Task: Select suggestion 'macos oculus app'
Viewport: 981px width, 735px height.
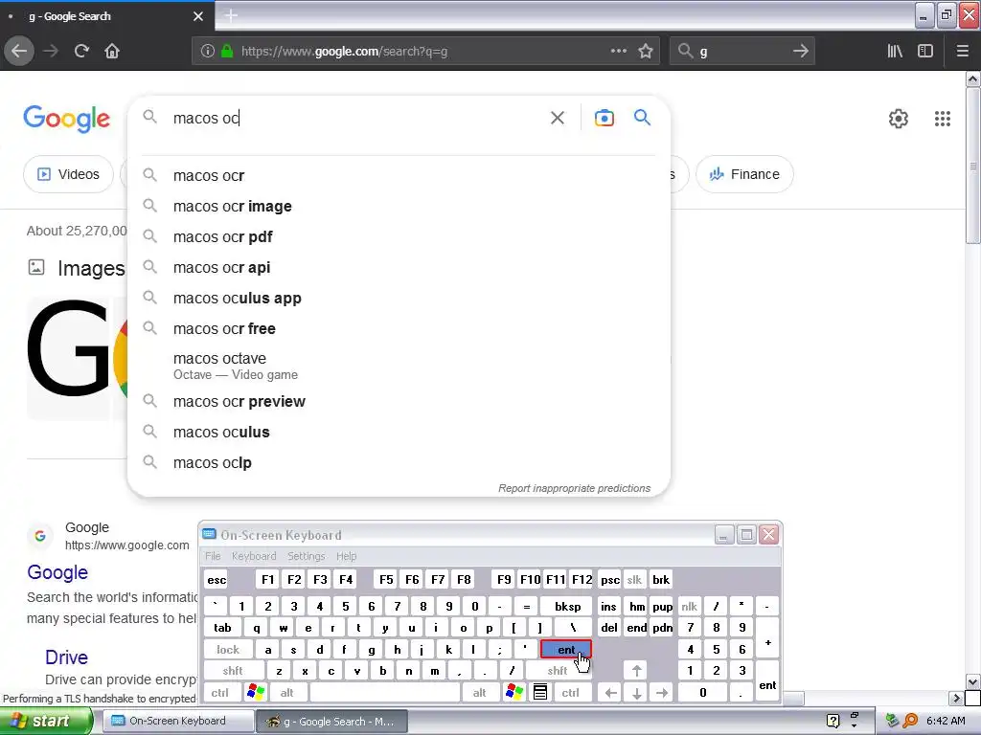Action: pyautogui.click(x=399, y=299)
